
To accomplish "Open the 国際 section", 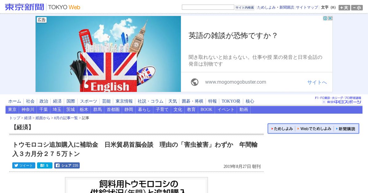I will pos(71,101).
